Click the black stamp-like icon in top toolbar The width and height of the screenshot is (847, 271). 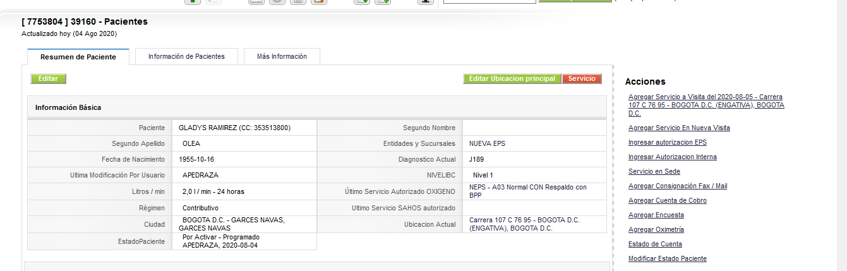coord(426,2)
